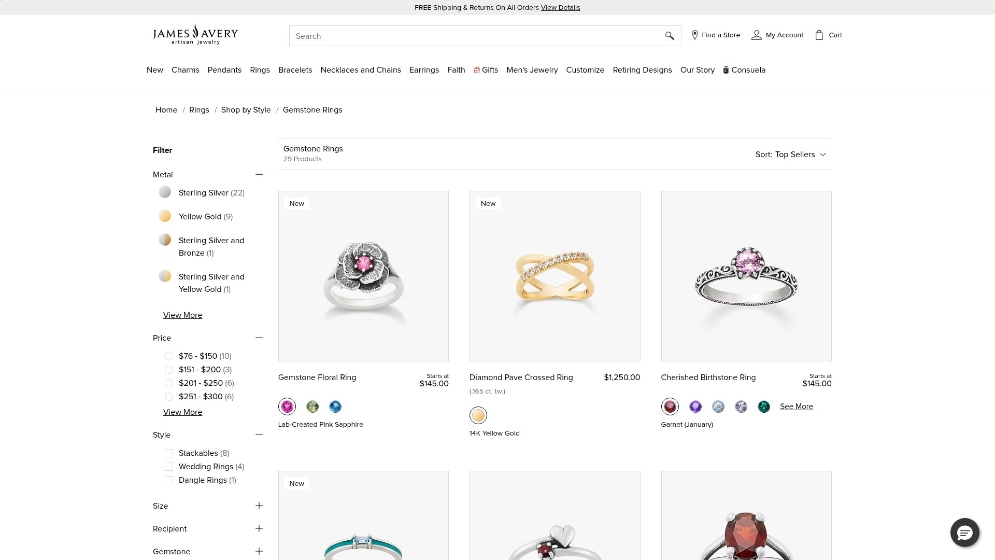Click the Find a Store pin icon

pyautogui.click(x=695, y=35)
